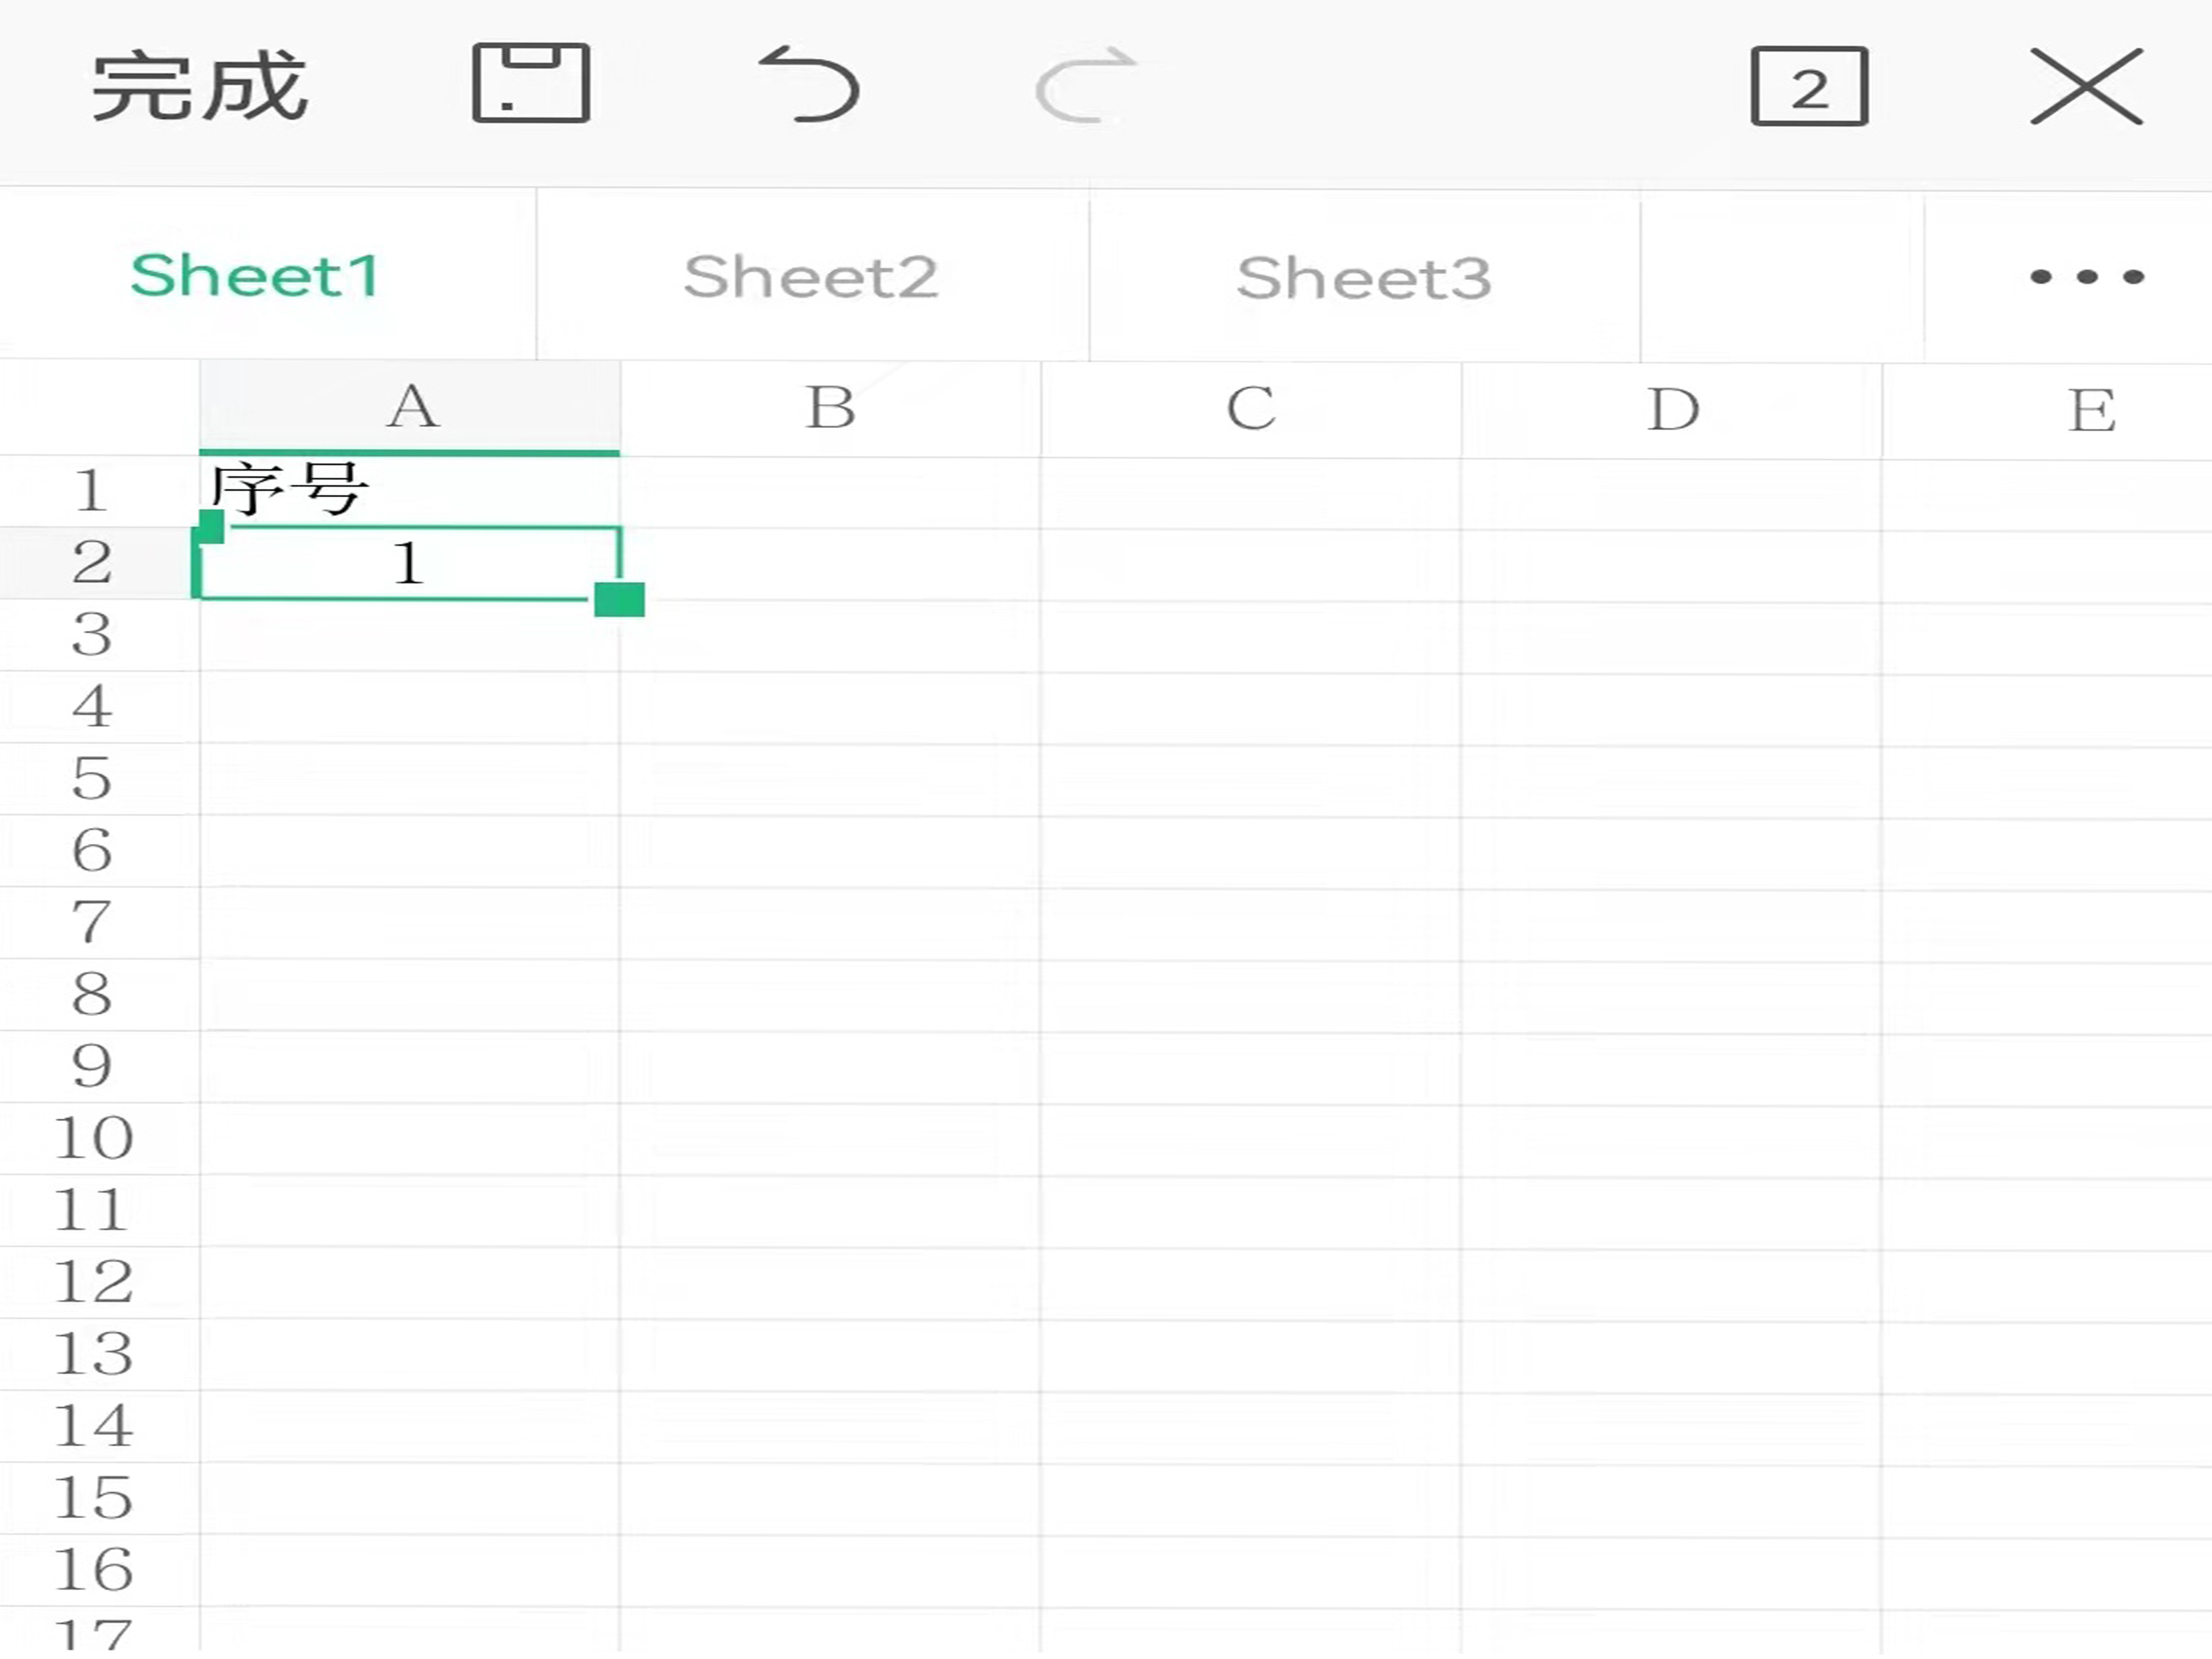Switch to the Sheet3 tab

pos(1364,277)
